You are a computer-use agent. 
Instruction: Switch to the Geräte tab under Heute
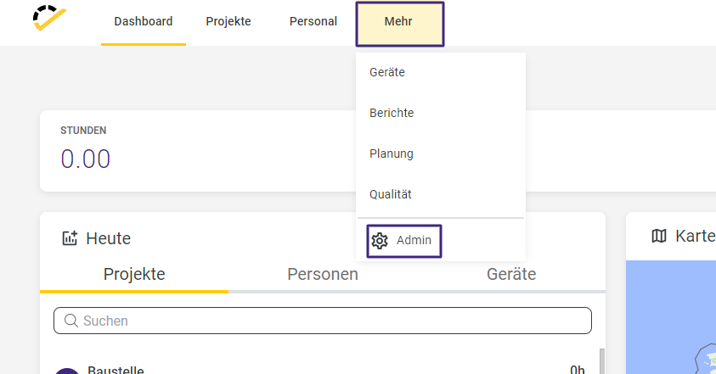coord(511,275)
